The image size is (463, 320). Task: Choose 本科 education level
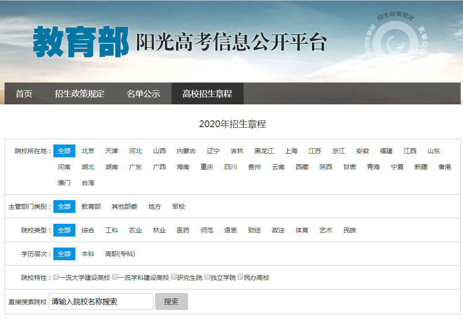(88, 253)
